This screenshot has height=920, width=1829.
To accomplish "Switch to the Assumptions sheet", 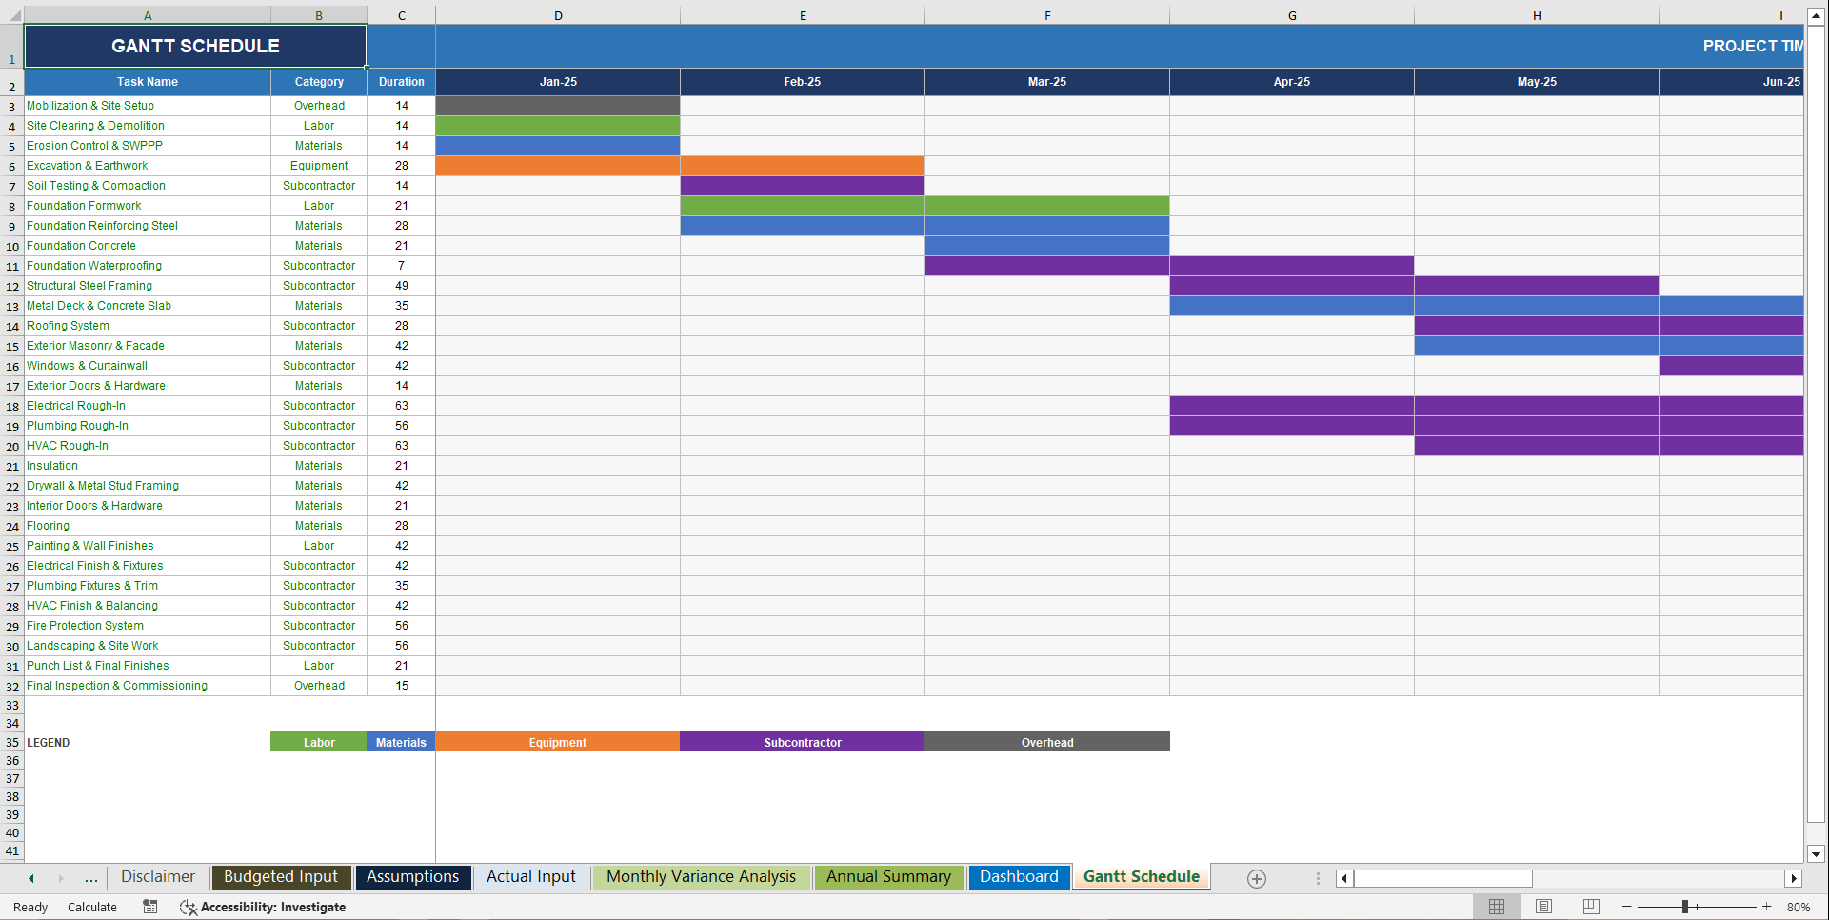I will coord(413,876).
